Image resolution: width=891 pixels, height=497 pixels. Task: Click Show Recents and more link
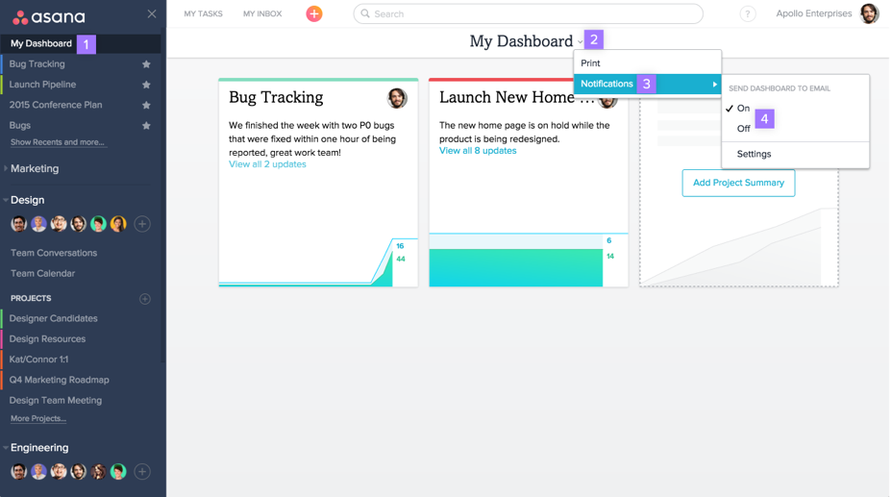coord(58,142)
